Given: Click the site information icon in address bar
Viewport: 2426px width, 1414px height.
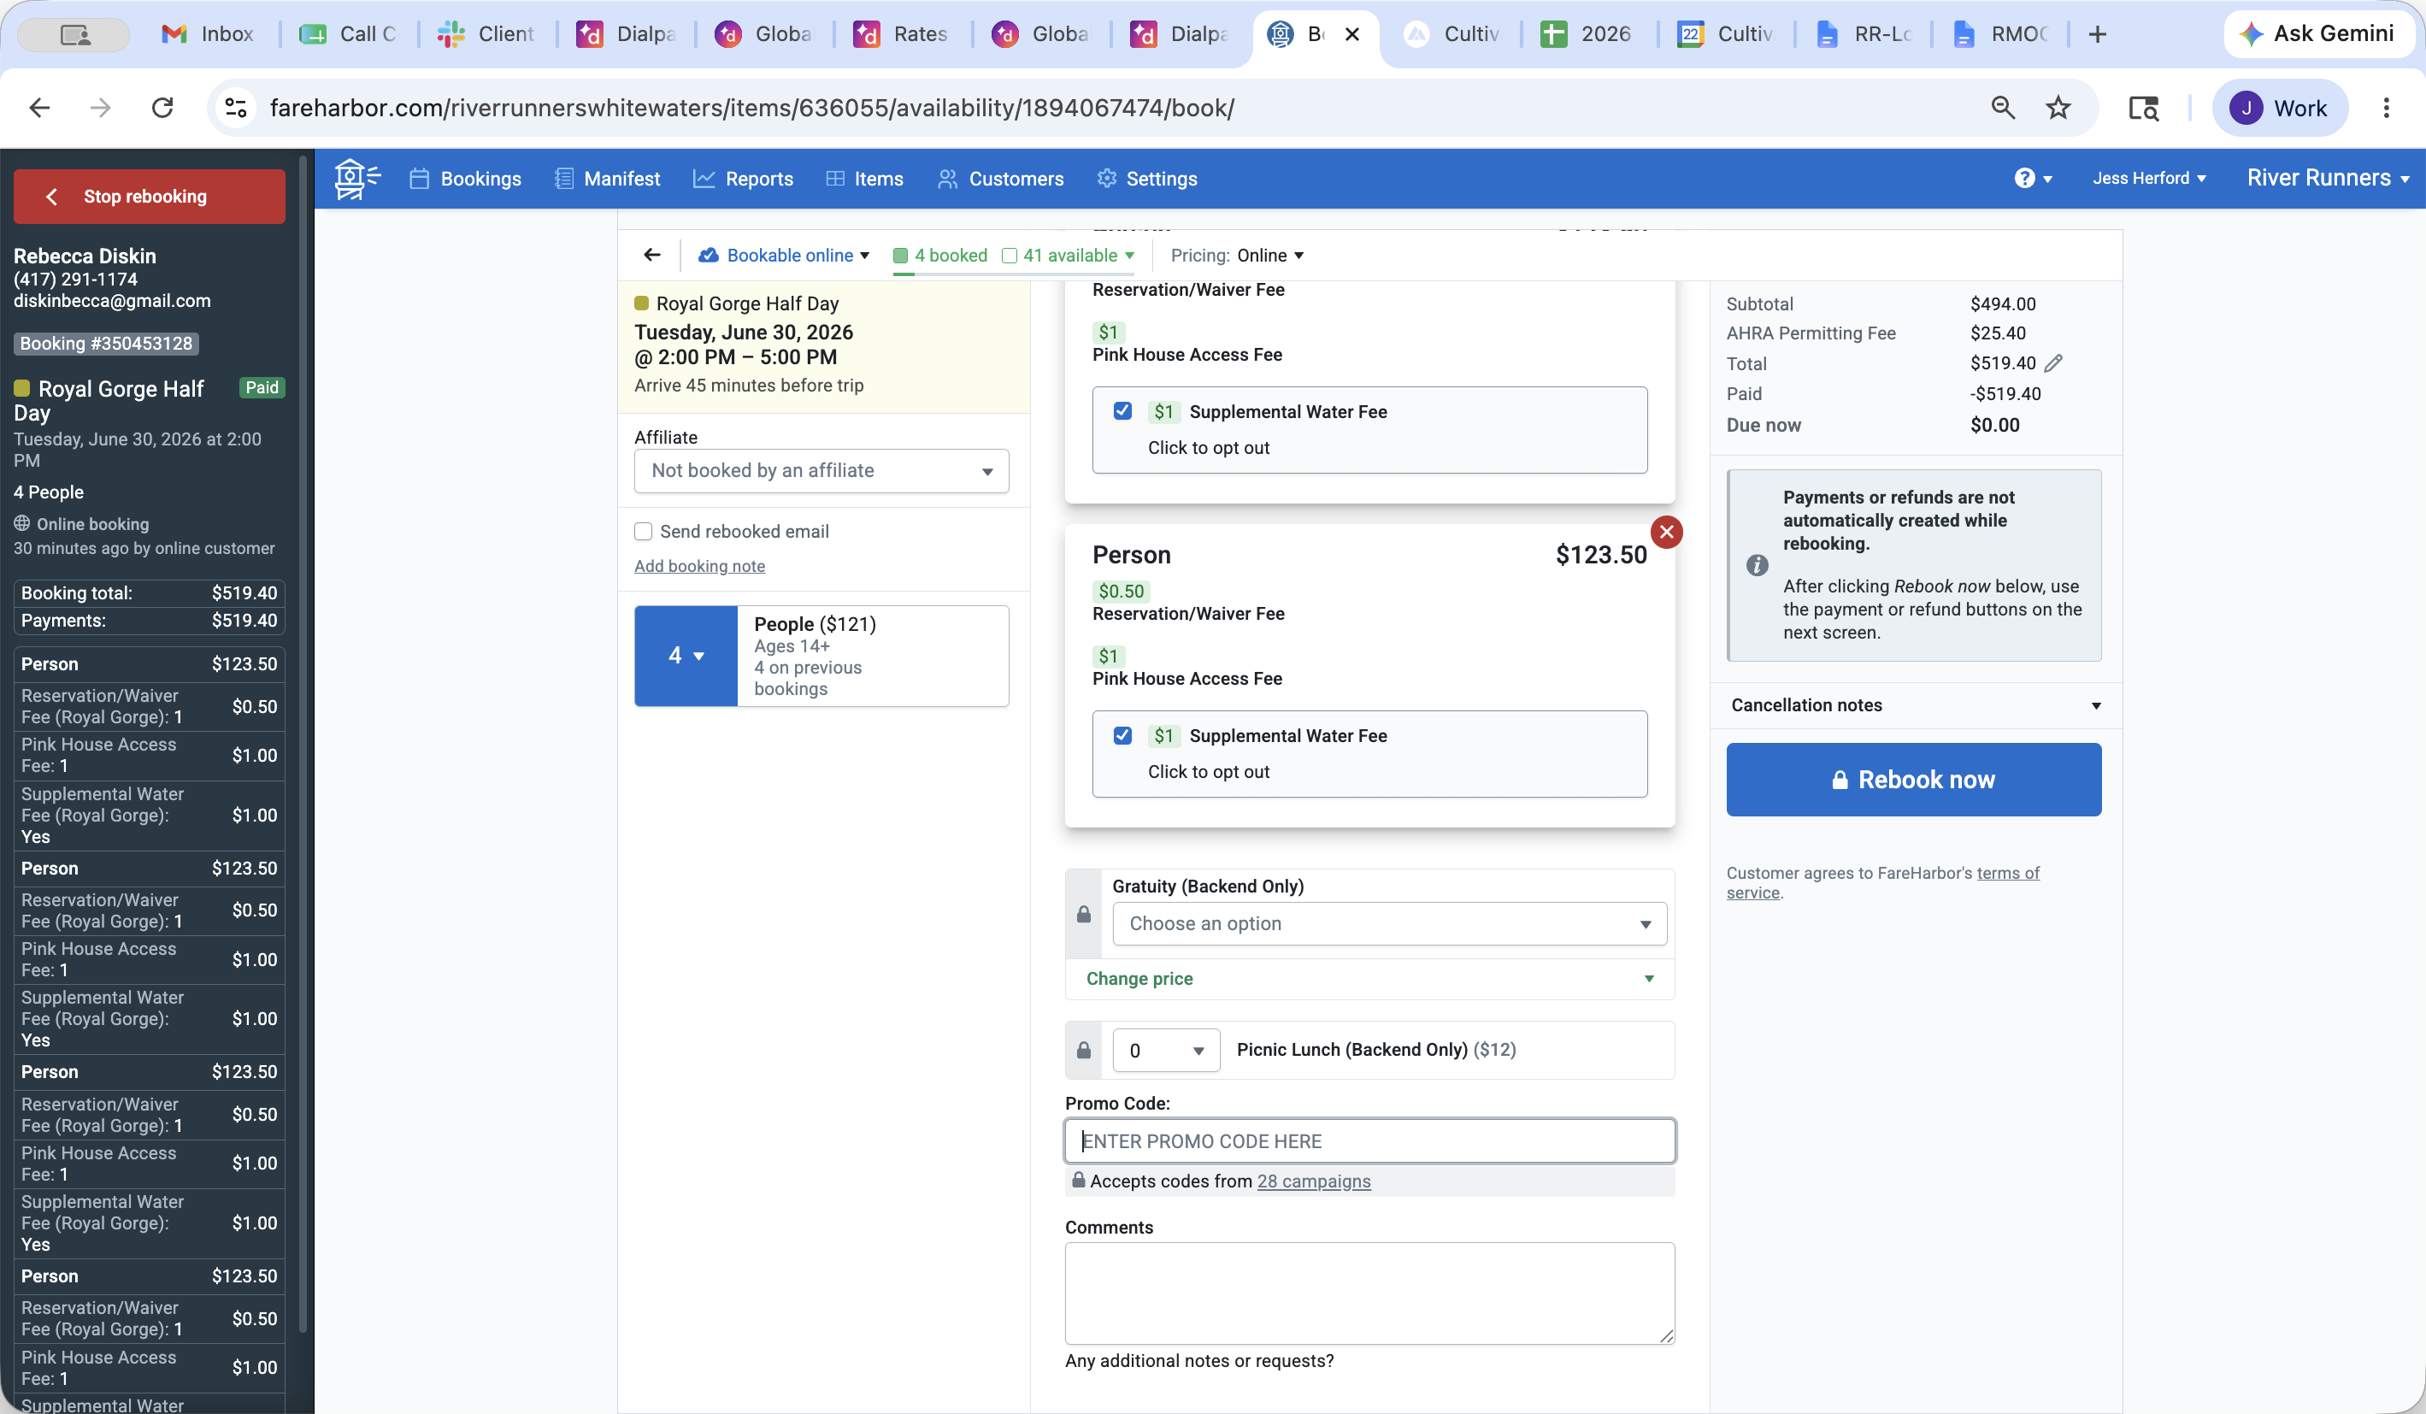Looking at the screenshot, I should click(x=236, y=108).
